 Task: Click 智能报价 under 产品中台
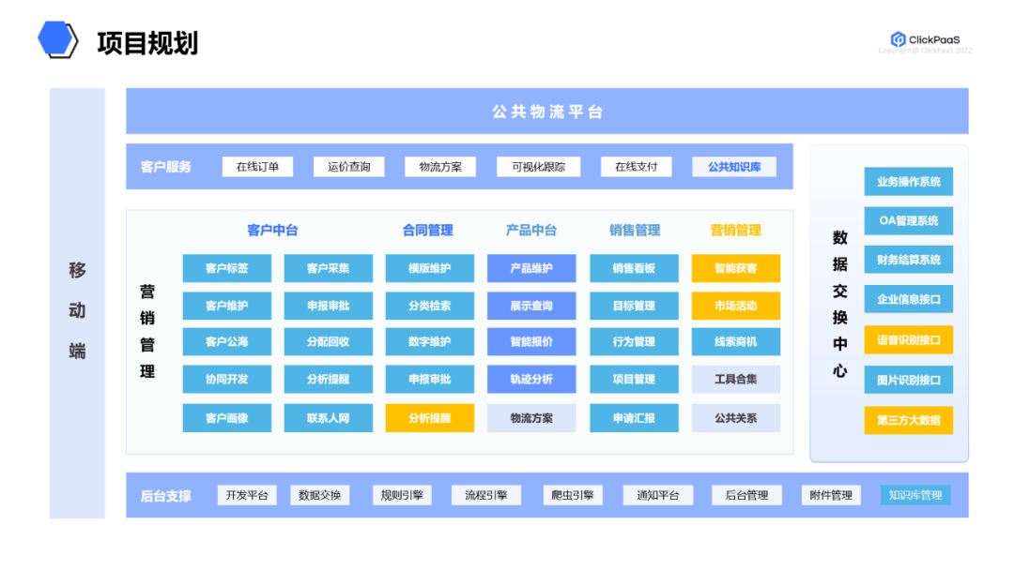(x=531, y=342)
